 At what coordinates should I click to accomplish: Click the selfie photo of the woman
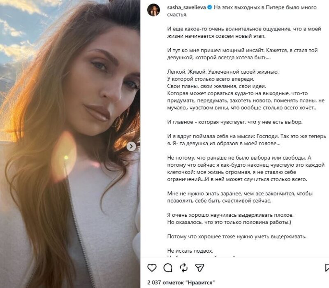click(x=70, y=144)
